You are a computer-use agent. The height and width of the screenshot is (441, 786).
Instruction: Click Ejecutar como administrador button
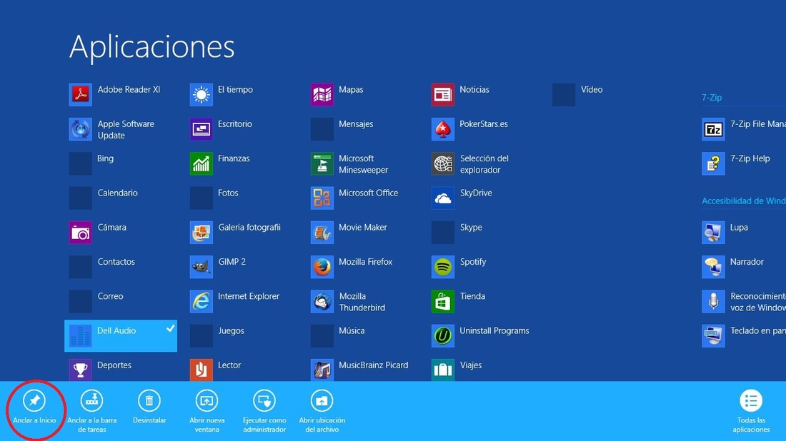tap(264, 412)
